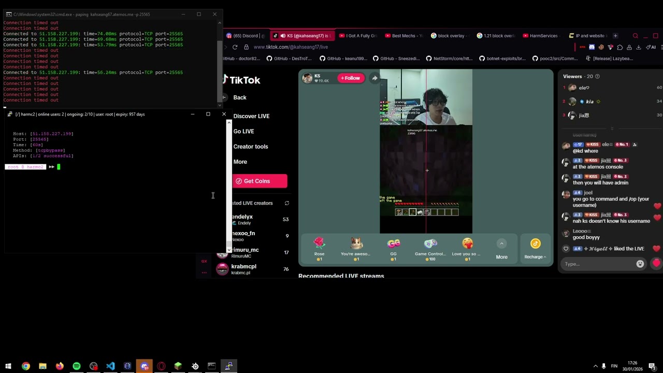Switch to I Got A Fully Gr... YouTube tab
Screen dimensions: 663x373
tap(357, 36)
